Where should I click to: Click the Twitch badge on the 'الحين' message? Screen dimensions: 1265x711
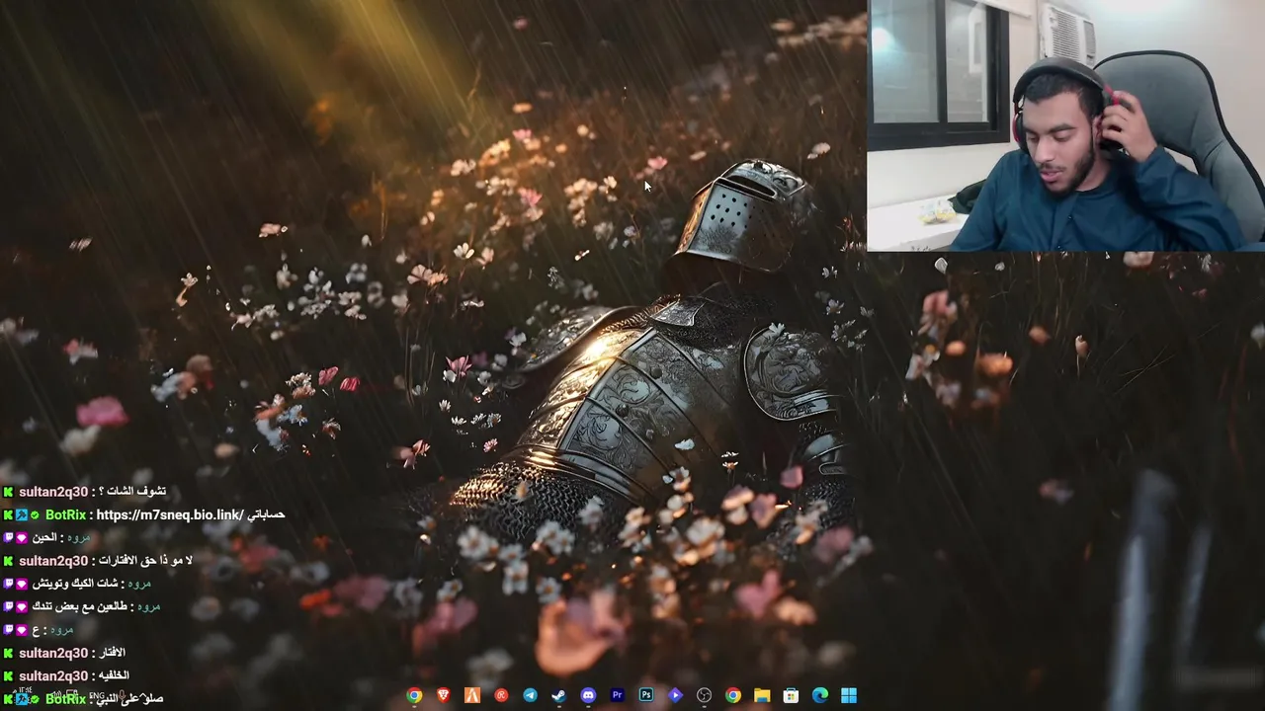pos(8,537)
